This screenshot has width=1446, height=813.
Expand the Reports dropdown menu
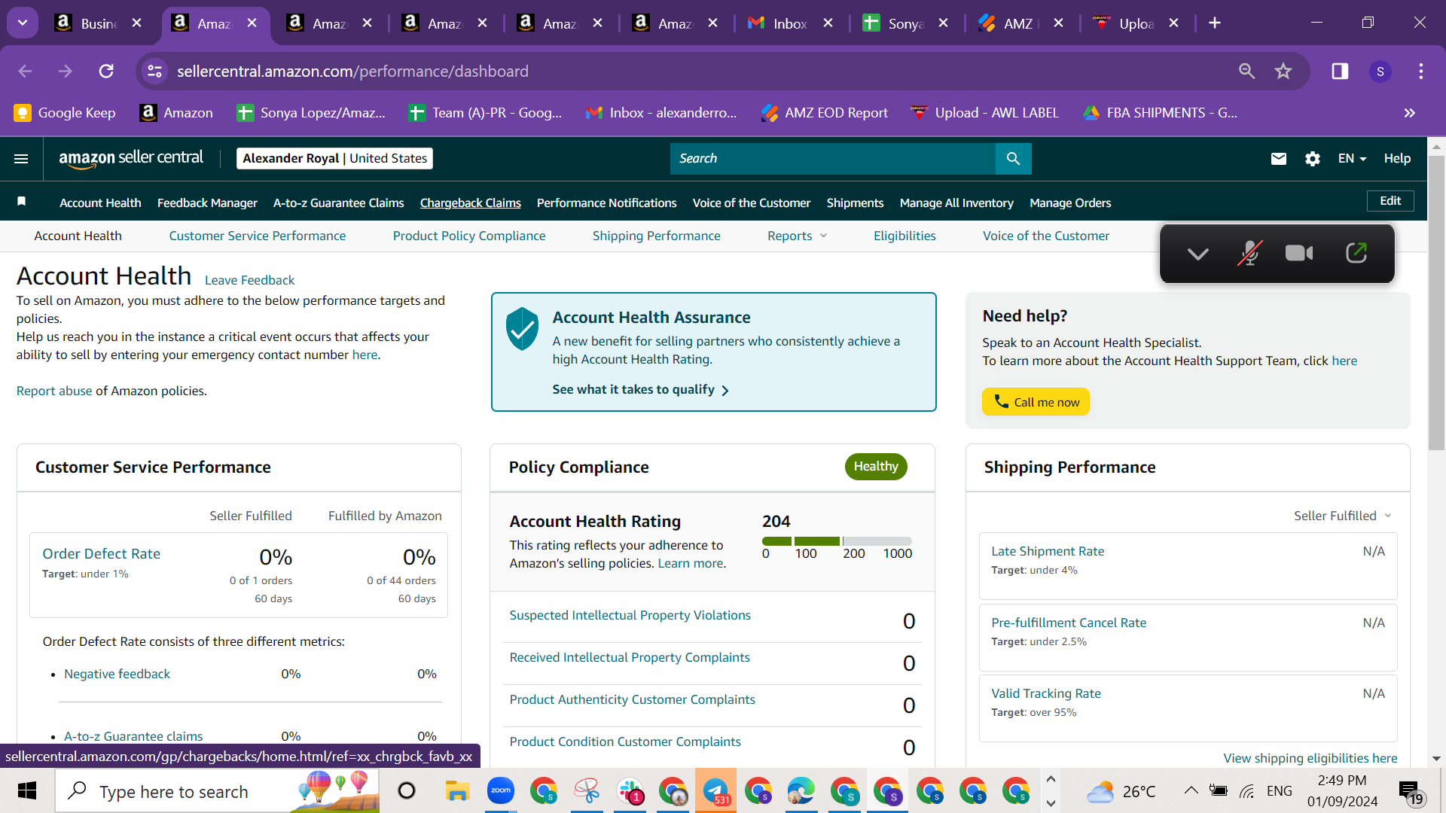(x=797, y=236)
